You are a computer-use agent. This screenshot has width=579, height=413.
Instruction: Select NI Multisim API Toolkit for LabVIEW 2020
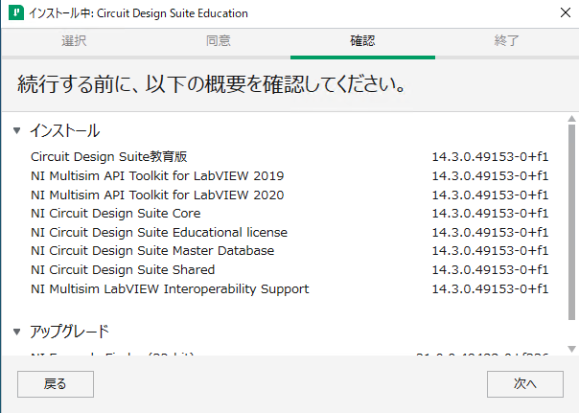click(x=157, y=195)
